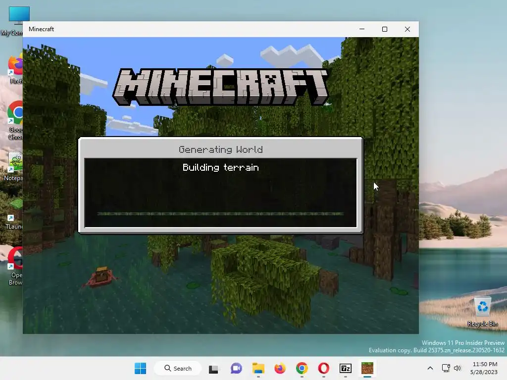Viewport: 507px width, 380px height.
Task: Select the Minecraft taskbar icon
Action: pos(367,368)
